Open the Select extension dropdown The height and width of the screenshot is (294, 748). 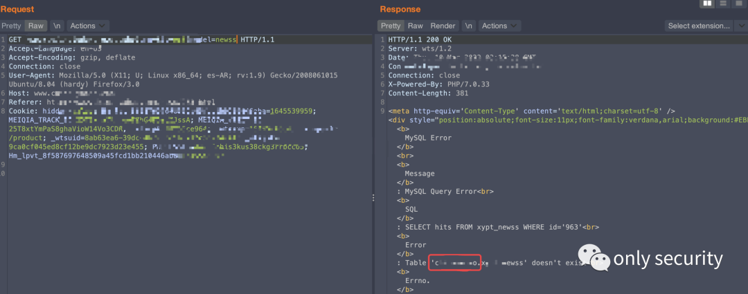click(704, 26)
